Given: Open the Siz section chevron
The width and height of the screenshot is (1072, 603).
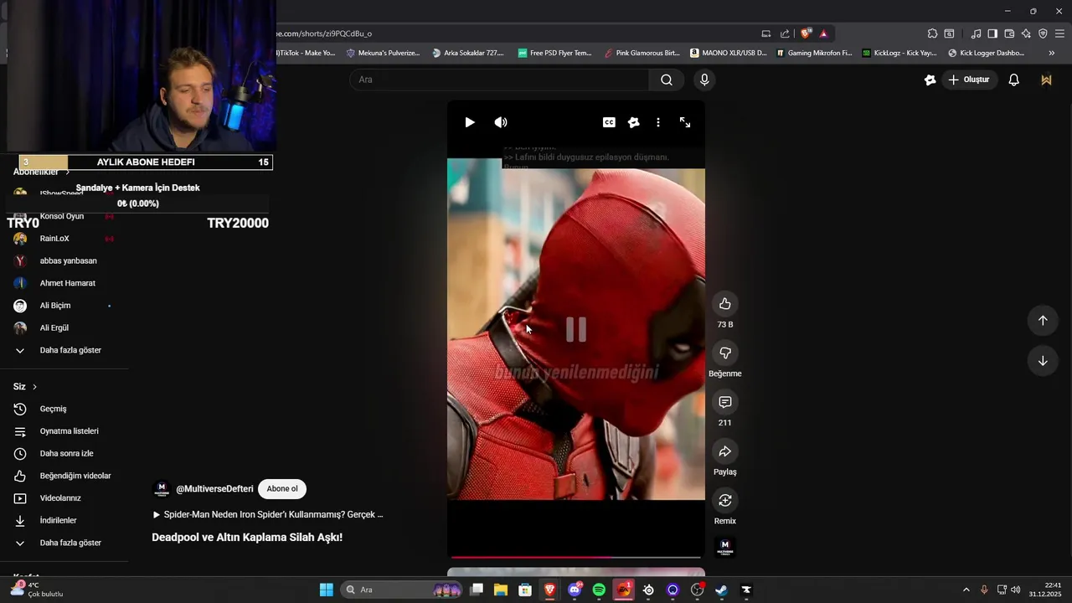Looking at the screenshot, I should tap(34, 387).
